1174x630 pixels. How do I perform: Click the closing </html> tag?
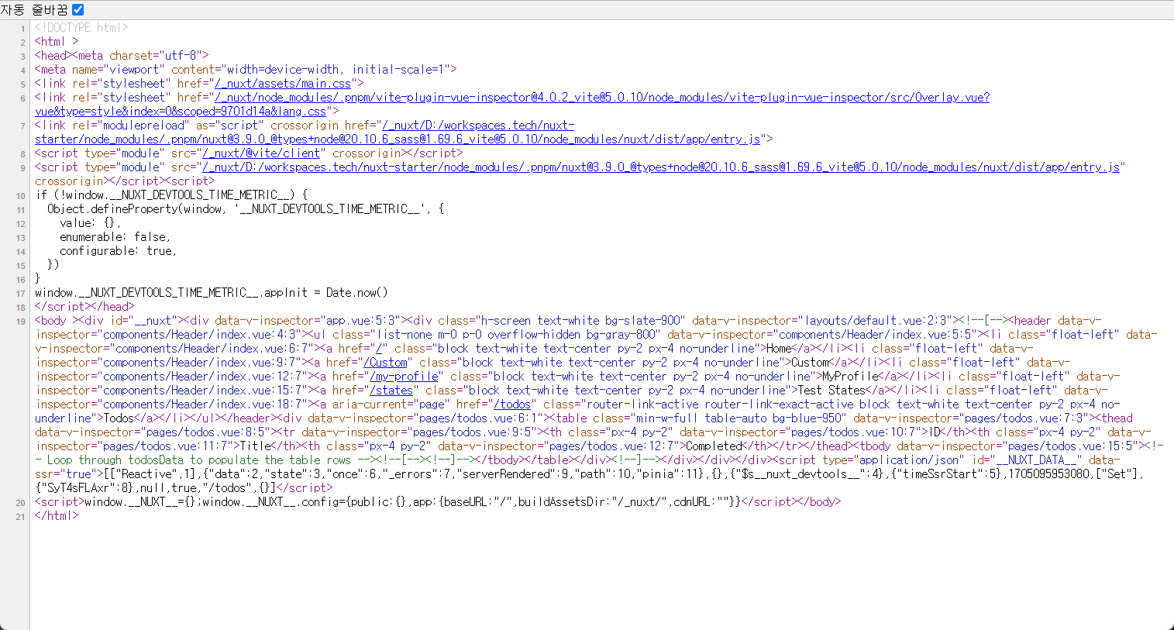coord(57,515)
